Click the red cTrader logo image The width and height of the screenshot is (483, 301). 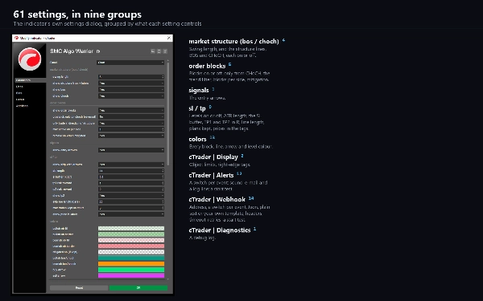[30, 59]
